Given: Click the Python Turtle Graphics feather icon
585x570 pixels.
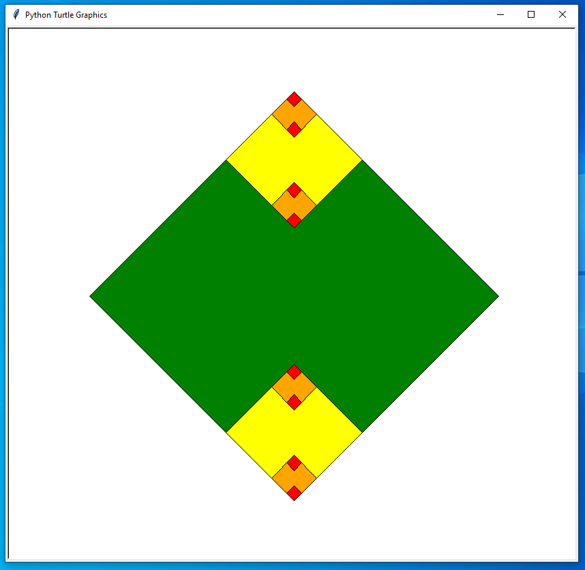Looking at the screenshot, I should [x=16, y=14].
